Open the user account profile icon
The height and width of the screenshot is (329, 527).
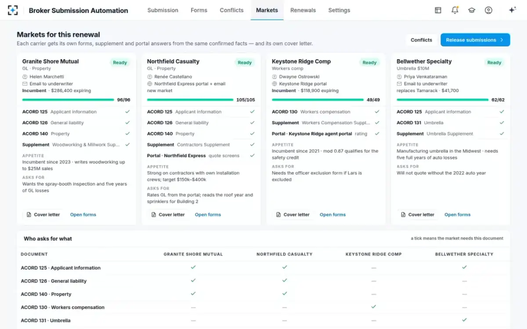point(488,10)
